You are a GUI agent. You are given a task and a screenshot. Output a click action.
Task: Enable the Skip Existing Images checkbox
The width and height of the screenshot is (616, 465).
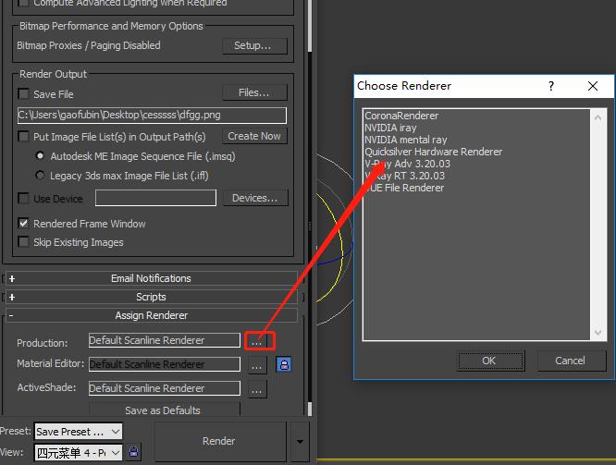[24, 242]
